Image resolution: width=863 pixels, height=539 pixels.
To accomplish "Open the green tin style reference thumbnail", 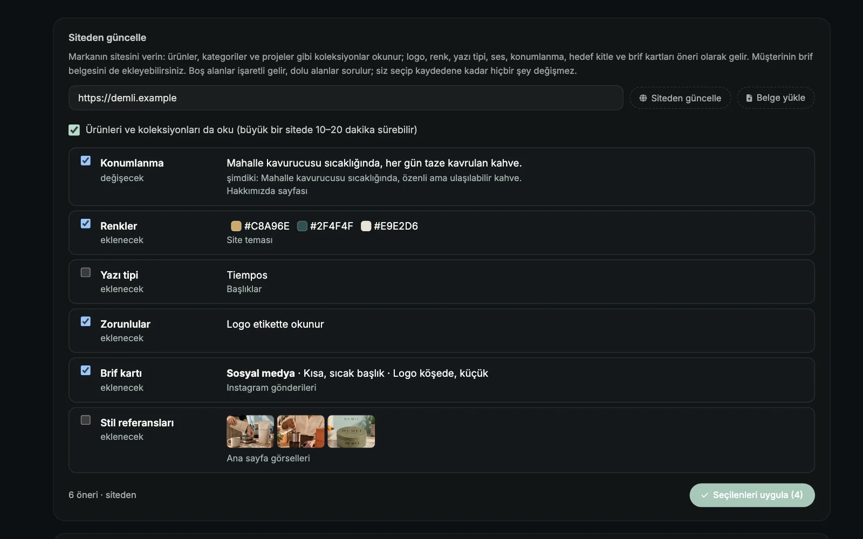I will pyautogui.click(x=351, y=432).
